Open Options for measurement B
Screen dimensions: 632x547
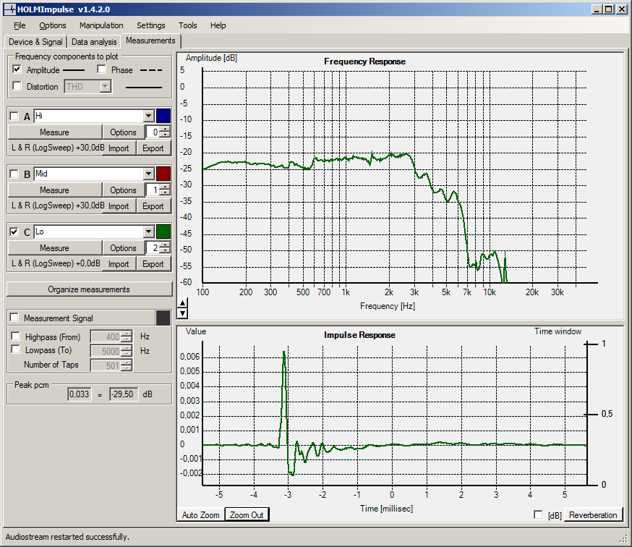pyautogui.click(x=123, y=190)
